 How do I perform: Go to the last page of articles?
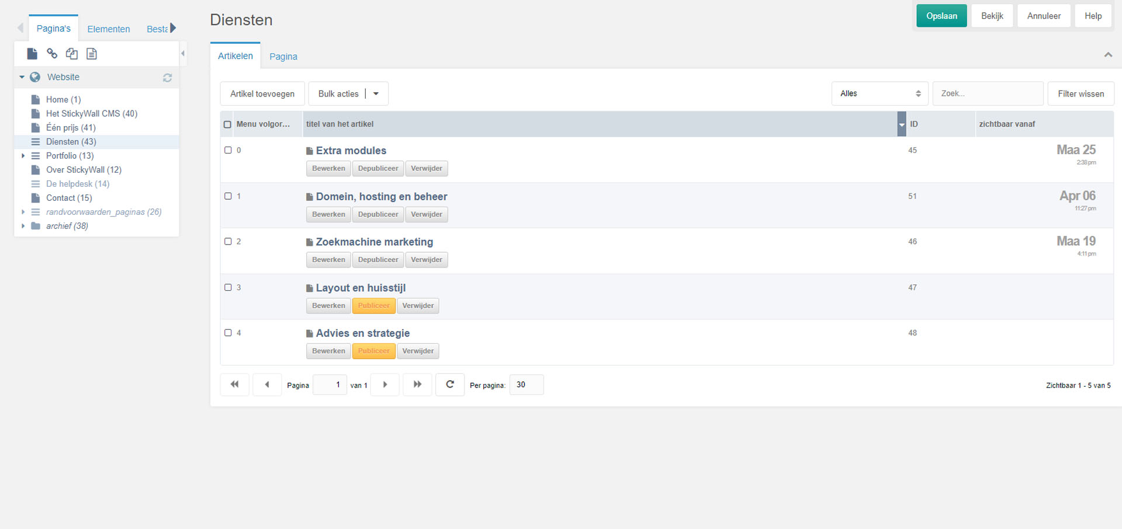coord(417,385)
